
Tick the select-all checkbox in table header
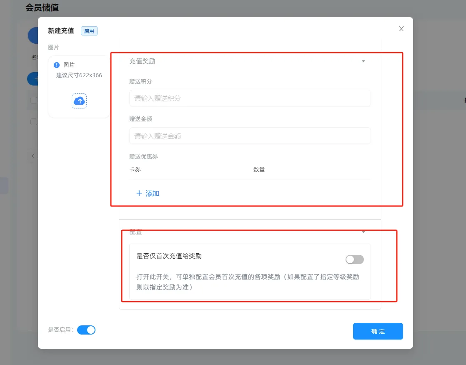[x=34, y=100]
